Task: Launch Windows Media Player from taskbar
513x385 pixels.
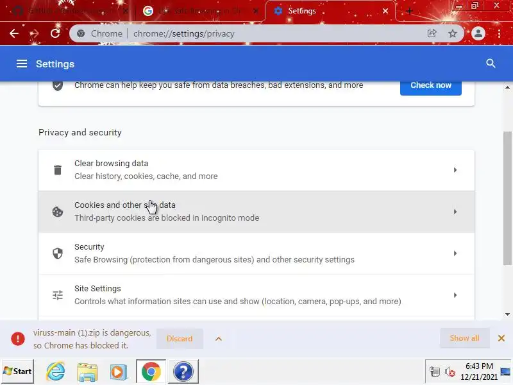Action: [x=119, y=372]
